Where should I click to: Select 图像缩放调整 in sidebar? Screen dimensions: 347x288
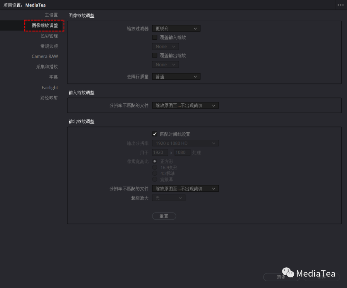click(45, 25)
